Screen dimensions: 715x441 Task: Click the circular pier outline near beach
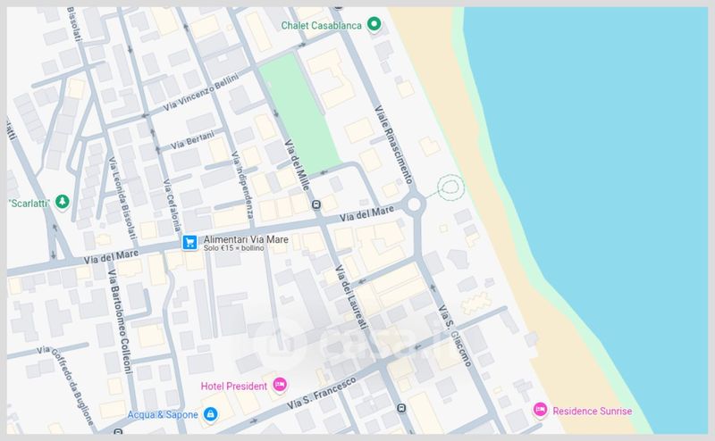(450, 187)
